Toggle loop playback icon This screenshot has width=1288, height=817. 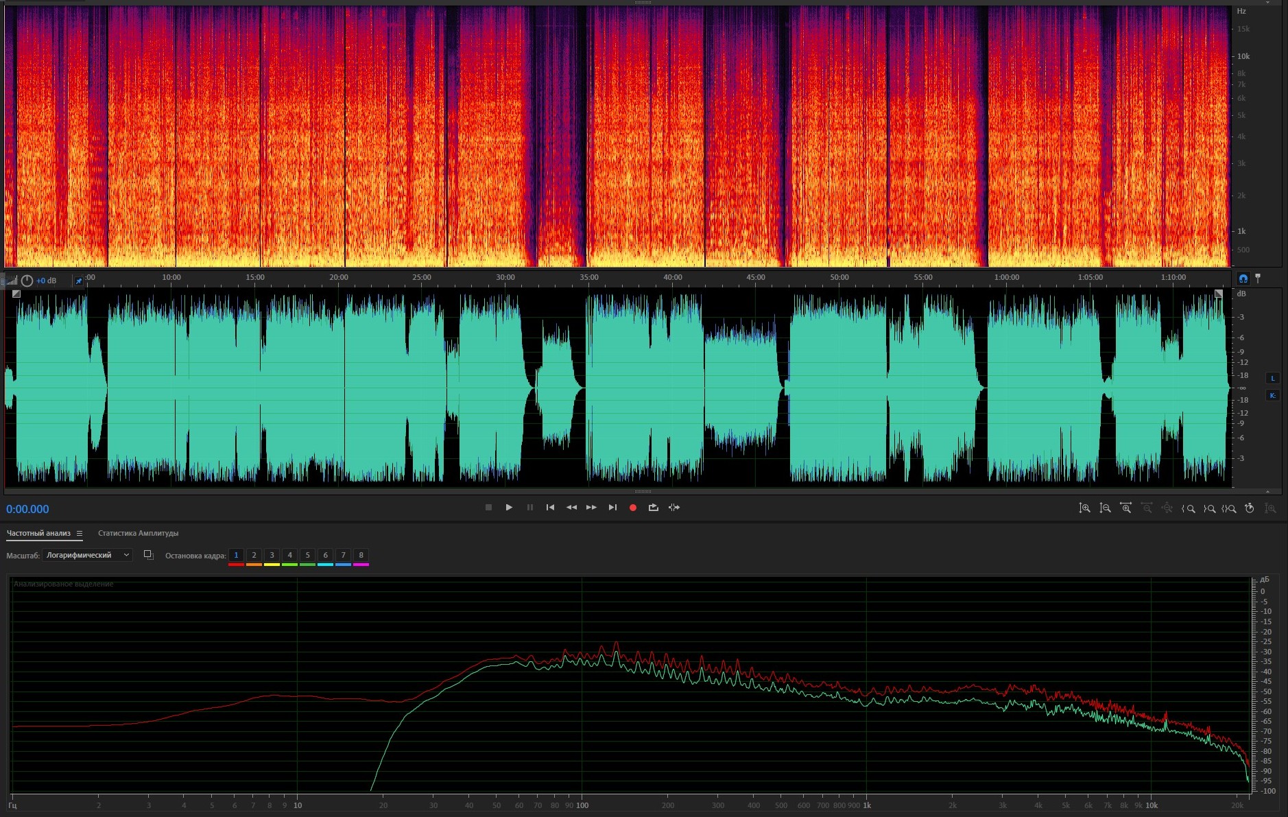[653, 508]
